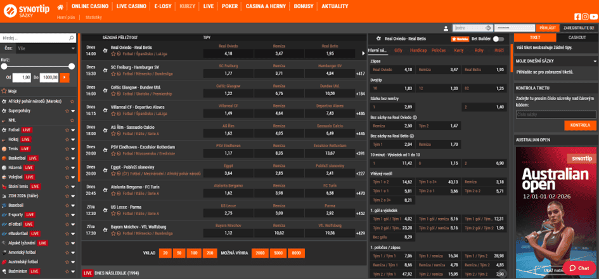Open the Facebook page icon
599x279 pixels.
[577, 16]
